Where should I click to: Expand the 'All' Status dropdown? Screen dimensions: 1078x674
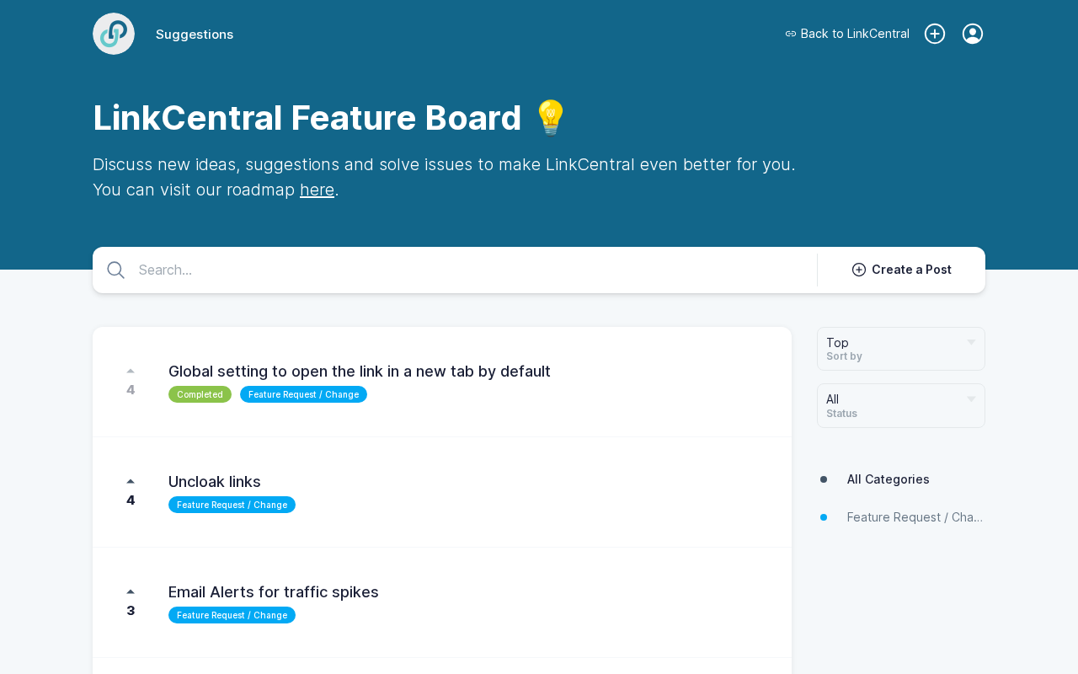(893, 405)
